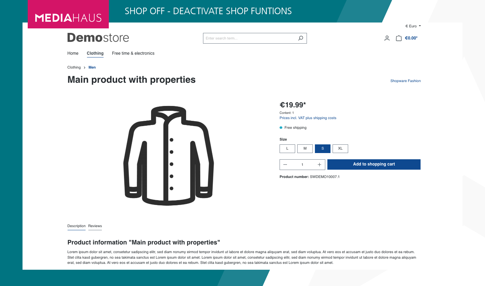Click the Men breadcrumb link
The image size is (485, 286).
[92, 67]
